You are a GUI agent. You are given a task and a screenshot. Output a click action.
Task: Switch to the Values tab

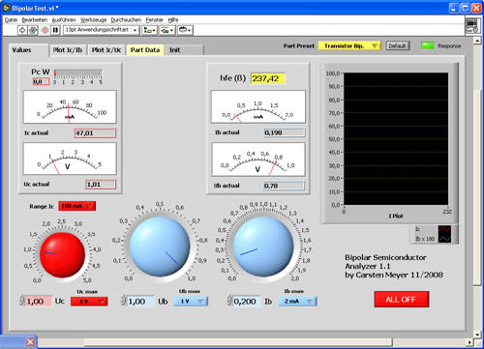[x=28, y=50]
